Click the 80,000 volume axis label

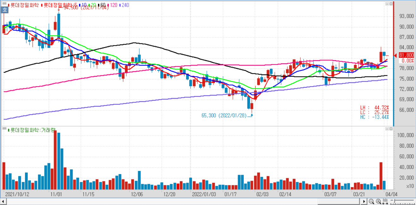(406, 146)
